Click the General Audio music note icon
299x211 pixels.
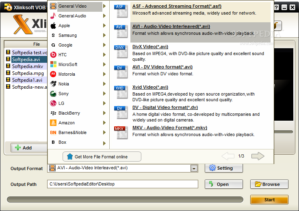[53, 16]
